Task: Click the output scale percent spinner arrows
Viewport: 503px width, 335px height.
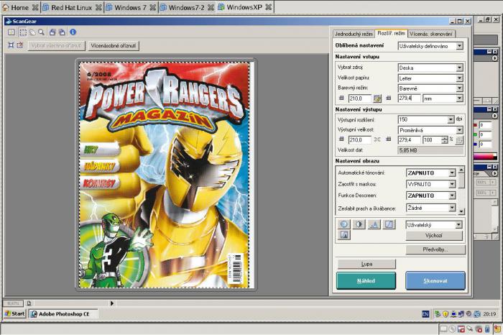Action: pos(444,139)
